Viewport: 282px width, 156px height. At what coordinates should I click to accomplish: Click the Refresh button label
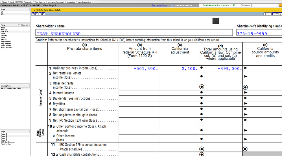coord(246,5)
